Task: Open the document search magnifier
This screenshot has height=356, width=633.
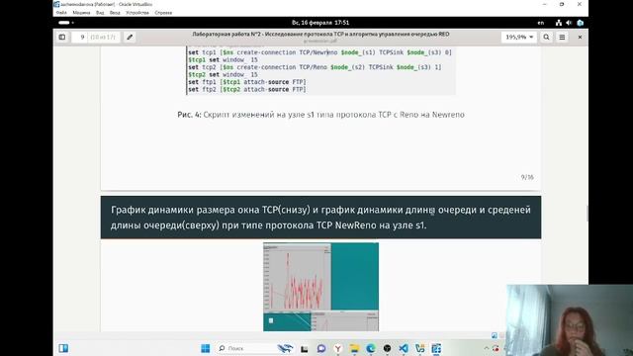Action: [546, 38]
